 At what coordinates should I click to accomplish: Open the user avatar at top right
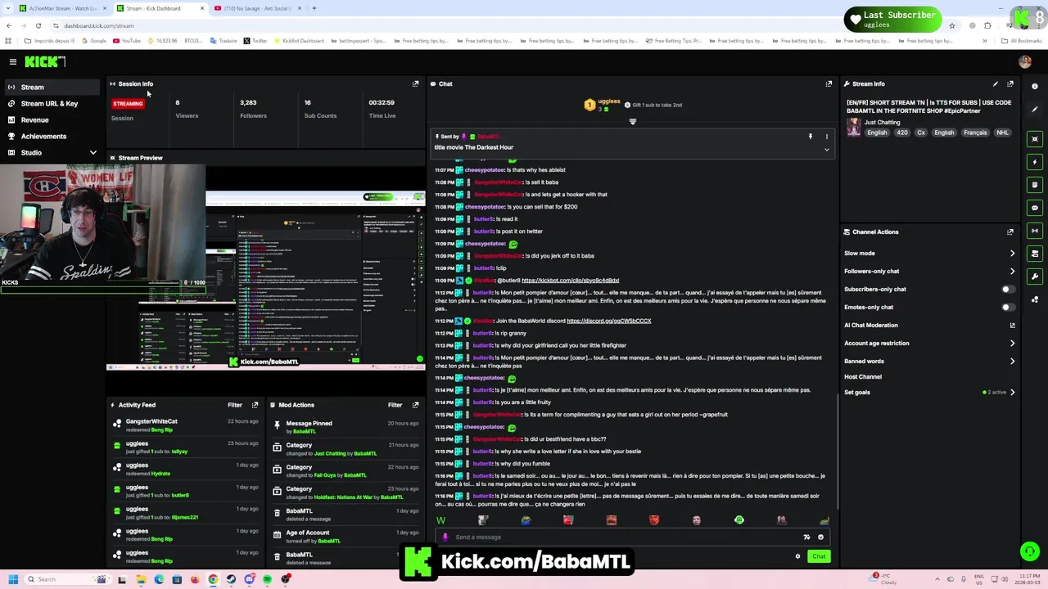tap(1025, 62)
